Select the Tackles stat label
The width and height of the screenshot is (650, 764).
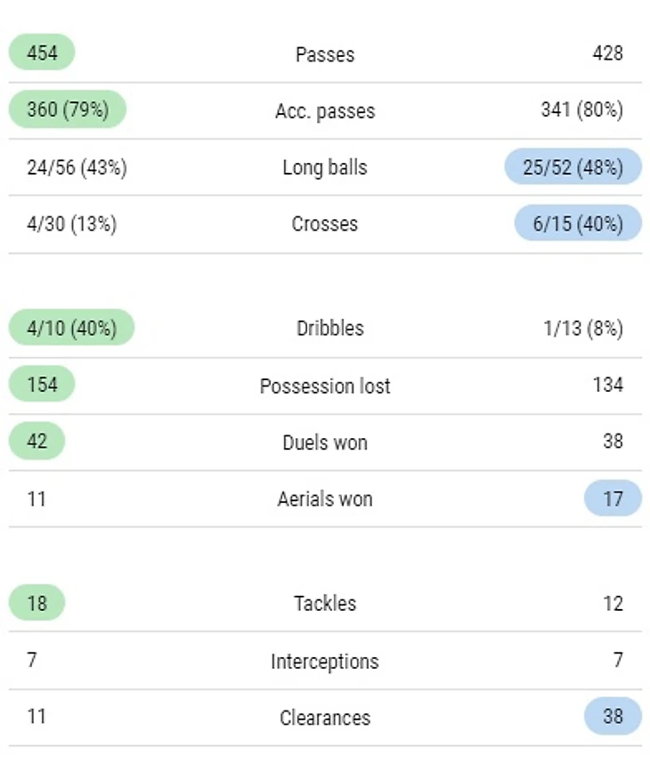click(x=325, y=603)
